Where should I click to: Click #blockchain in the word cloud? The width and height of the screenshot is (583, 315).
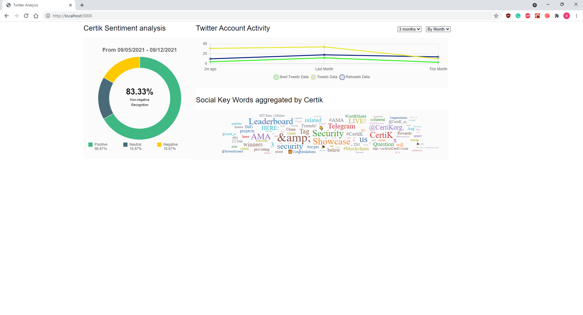[356, 149]
